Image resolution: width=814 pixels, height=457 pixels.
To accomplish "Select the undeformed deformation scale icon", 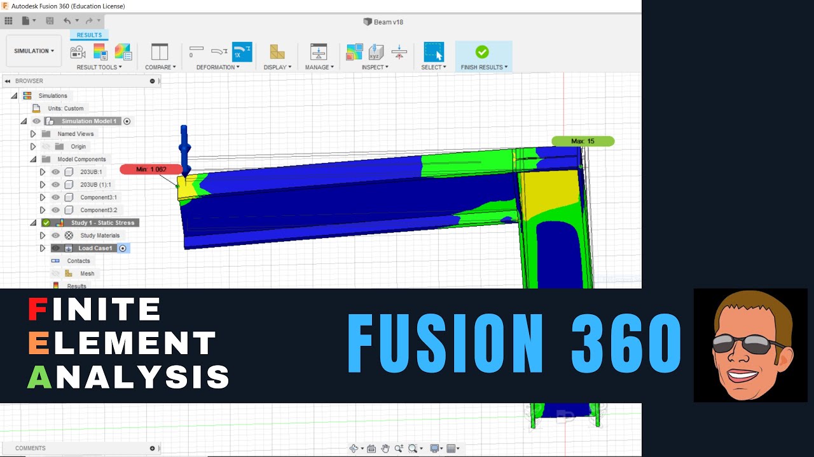I will point(197,51).
